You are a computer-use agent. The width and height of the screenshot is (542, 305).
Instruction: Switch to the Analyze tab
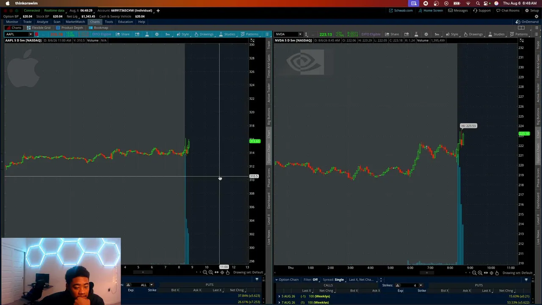click(42, 22)
